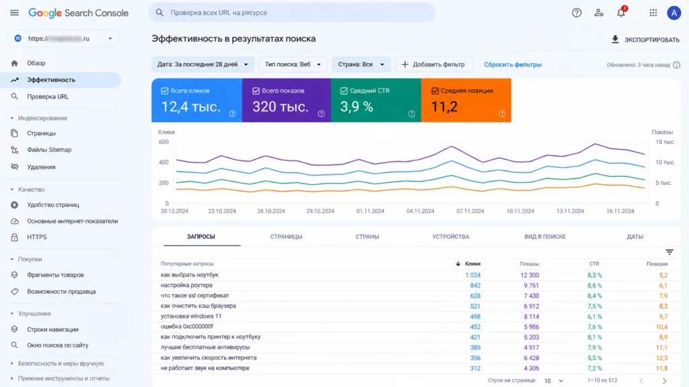Open the notifications bell

621,12
